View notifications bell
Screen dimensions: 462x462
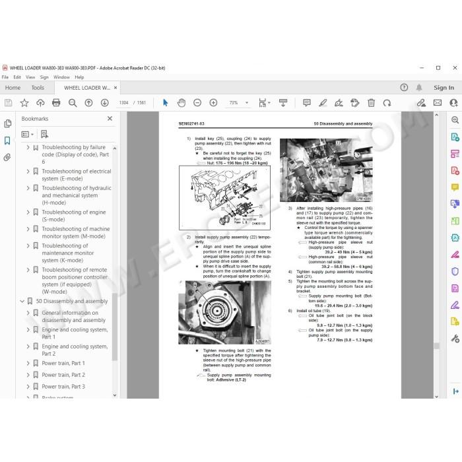pyautogui.click(x=418, y=88)
